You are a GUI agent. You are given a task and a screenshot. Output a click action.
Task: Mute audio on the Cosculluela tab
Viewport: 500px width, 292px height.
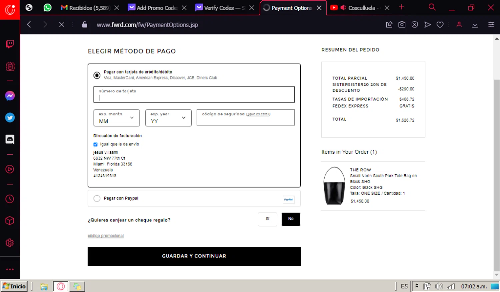343,8
